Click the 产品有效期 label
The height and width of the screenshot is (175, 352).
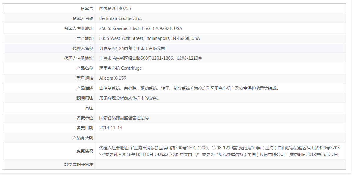point(83,138)
